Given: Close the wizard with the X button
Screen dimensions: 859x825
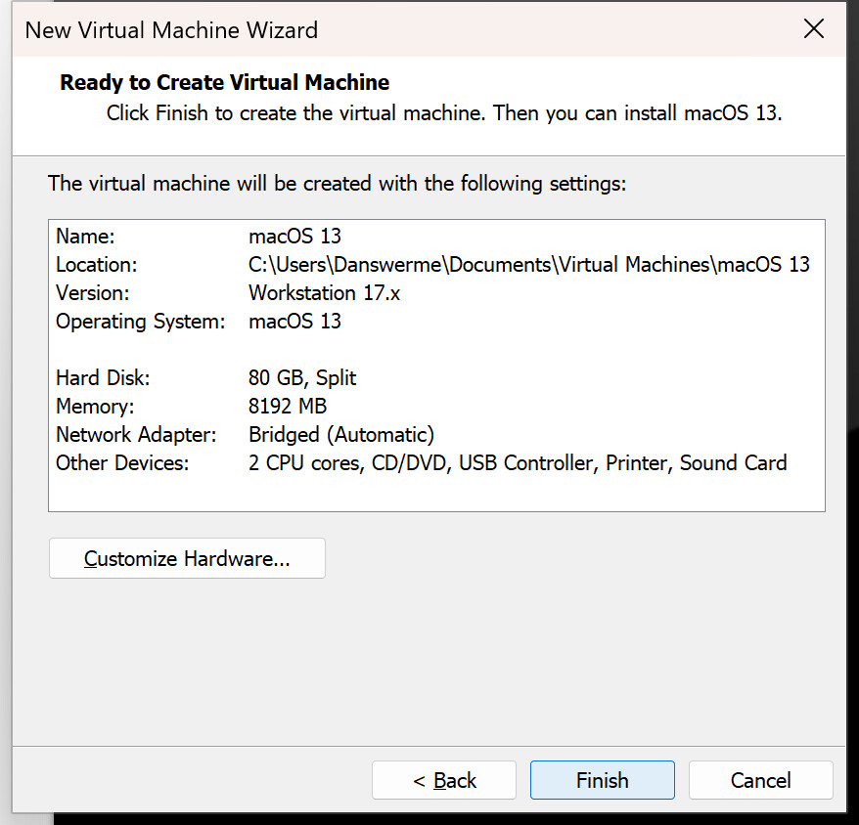Looking at the screenshot, I should click(x=814, y=28).
